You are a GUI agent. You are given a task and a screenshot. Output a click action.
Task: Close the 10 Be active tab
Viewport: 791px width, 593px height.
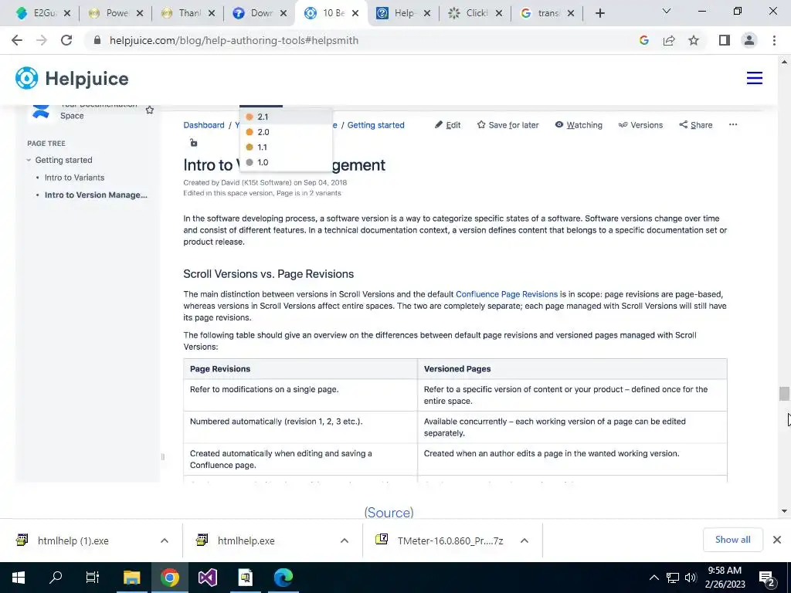pyautogui.click(x=355, y=13)
